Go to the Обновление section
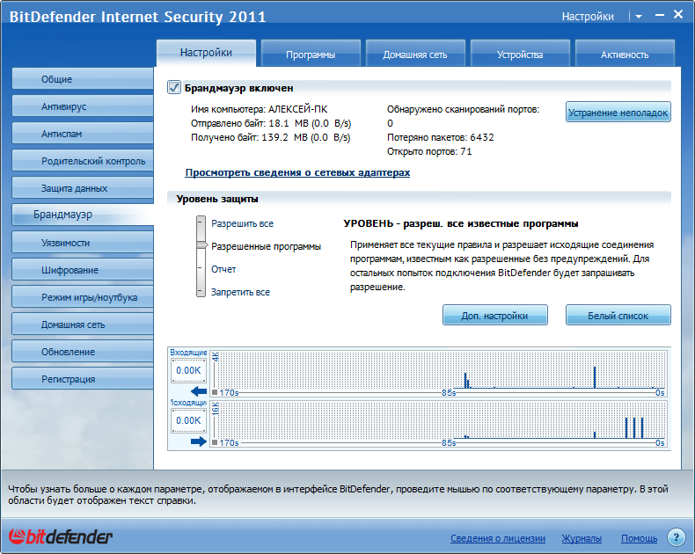The image size is (695, 554). click(83, 352)
